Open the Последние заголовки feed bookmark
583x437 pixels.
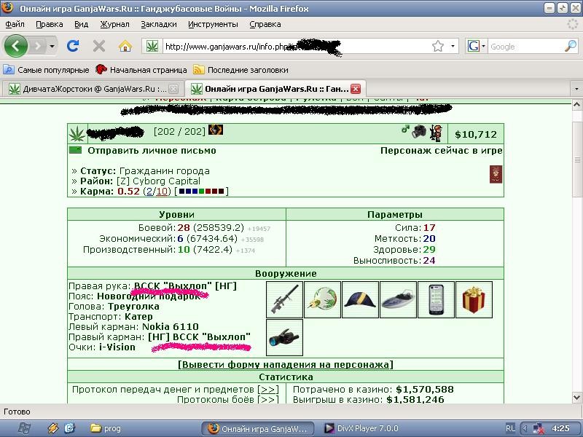241,70
